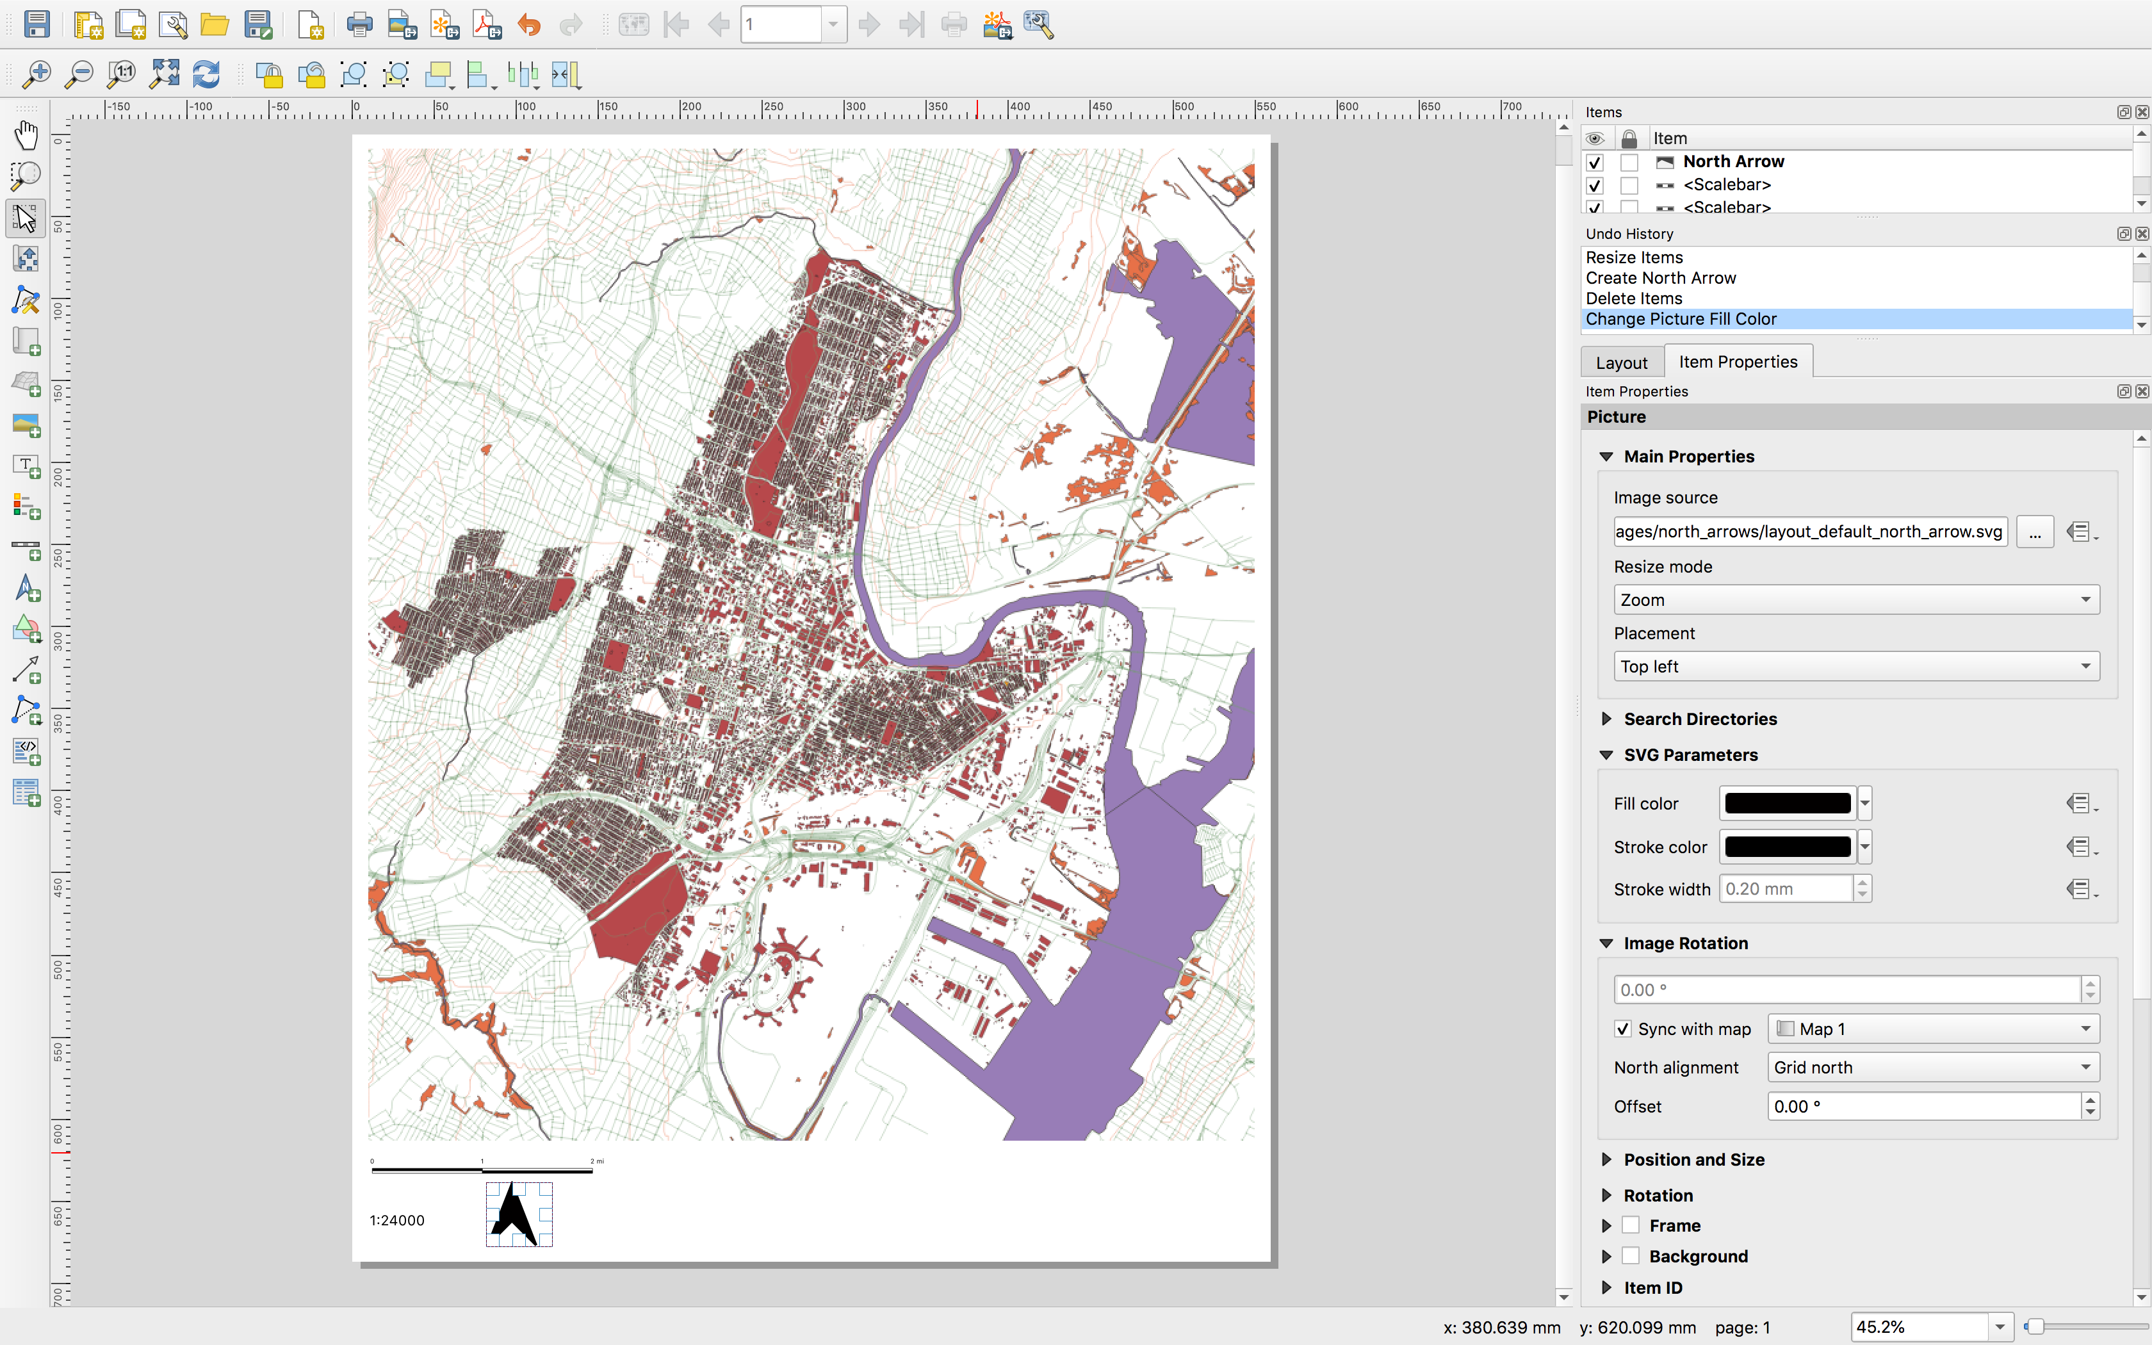Enable the Frame checkbox

tap(1630, 1226)
